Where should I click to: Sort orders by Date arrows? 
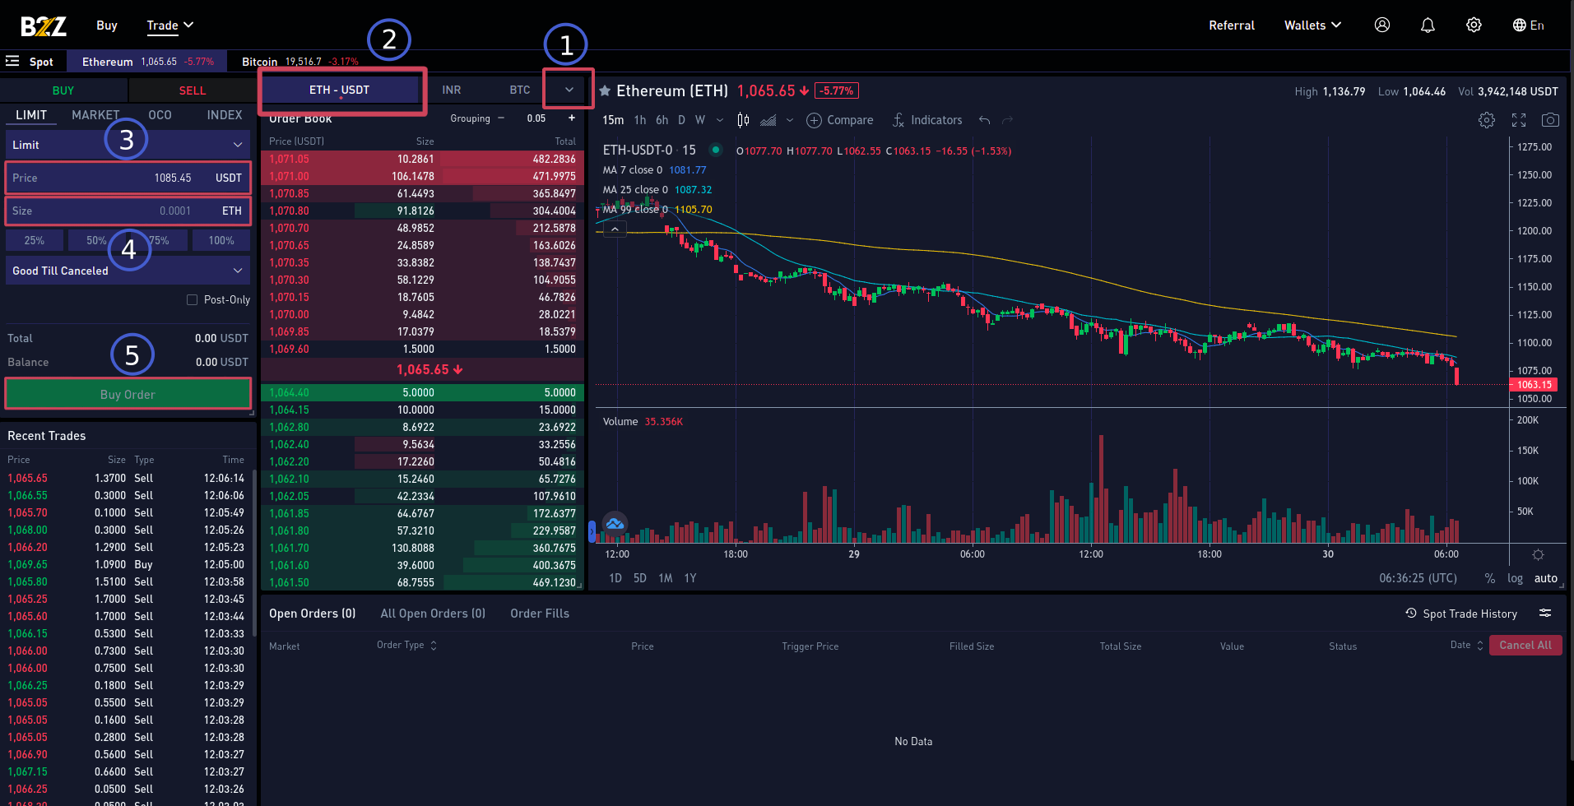click(x=1480, y=646)
